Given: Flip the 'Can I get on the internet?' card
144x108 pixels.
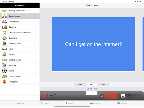Looking at the screenshot, I should click(x=93, y=44).
